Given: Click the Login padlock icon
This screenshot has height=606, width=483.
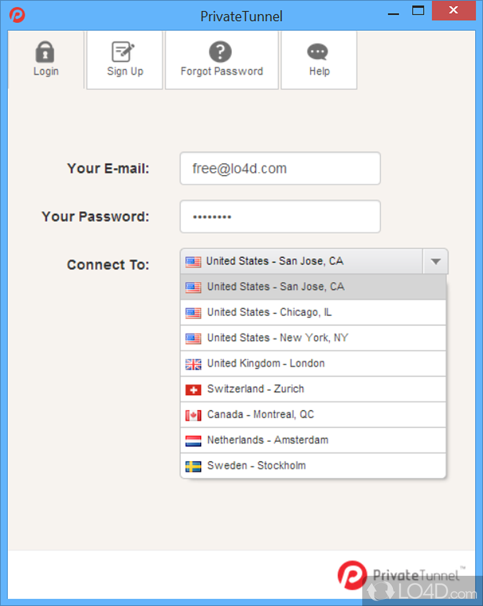Looking at the screenshot, I should [45, 52].
